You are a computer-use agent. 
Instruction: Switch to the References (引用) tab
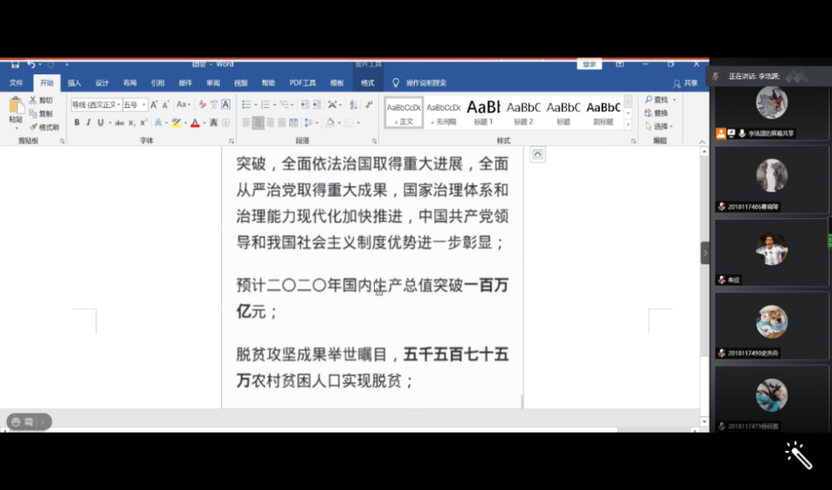(x=158, y=82)
